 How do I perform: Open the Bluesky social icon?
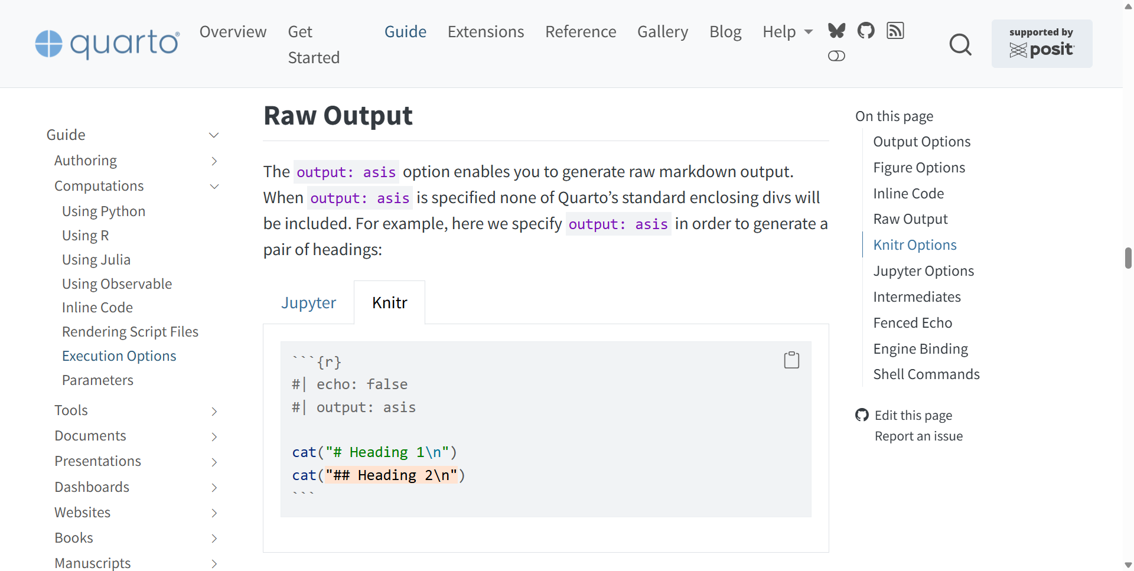pyautogui.click(x=836, y=31)
